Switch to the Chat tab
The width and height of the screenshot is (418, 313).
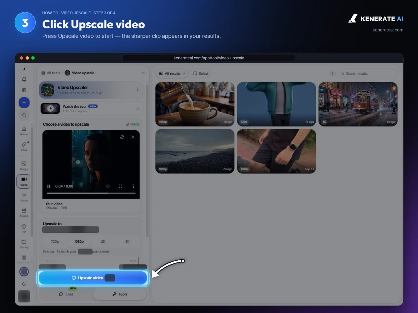coord(66,294)
